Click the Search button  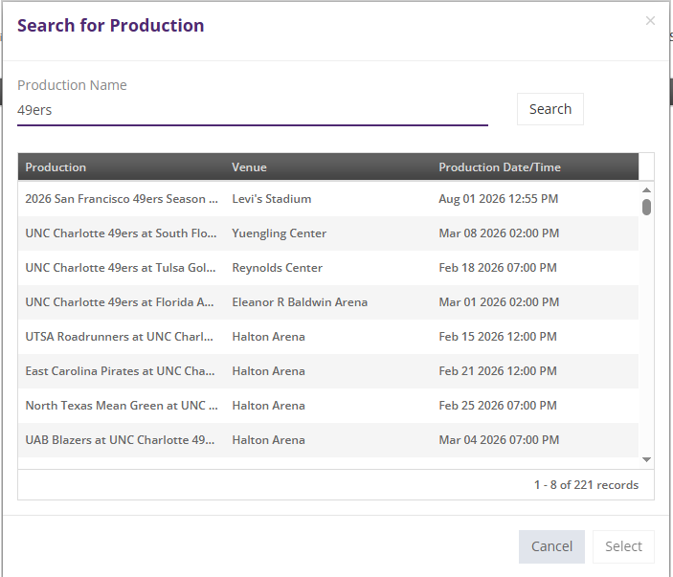550,109
